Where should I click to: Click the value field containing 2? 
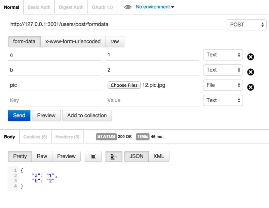pyautogui.click(x=152, y=70)
